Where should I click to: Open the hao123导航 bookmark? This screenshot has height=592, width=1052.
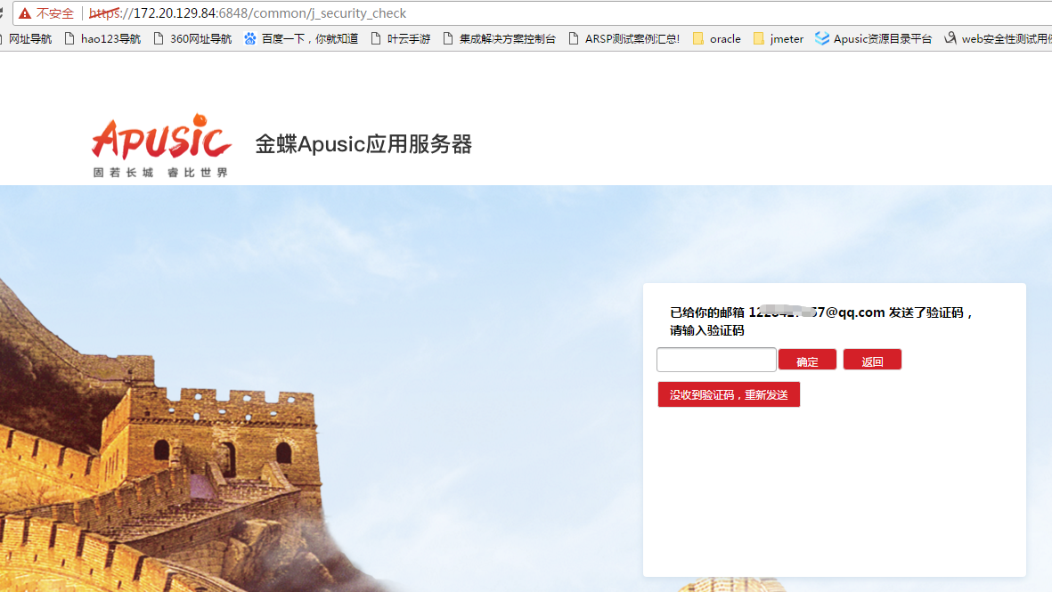tap(110, 39)
